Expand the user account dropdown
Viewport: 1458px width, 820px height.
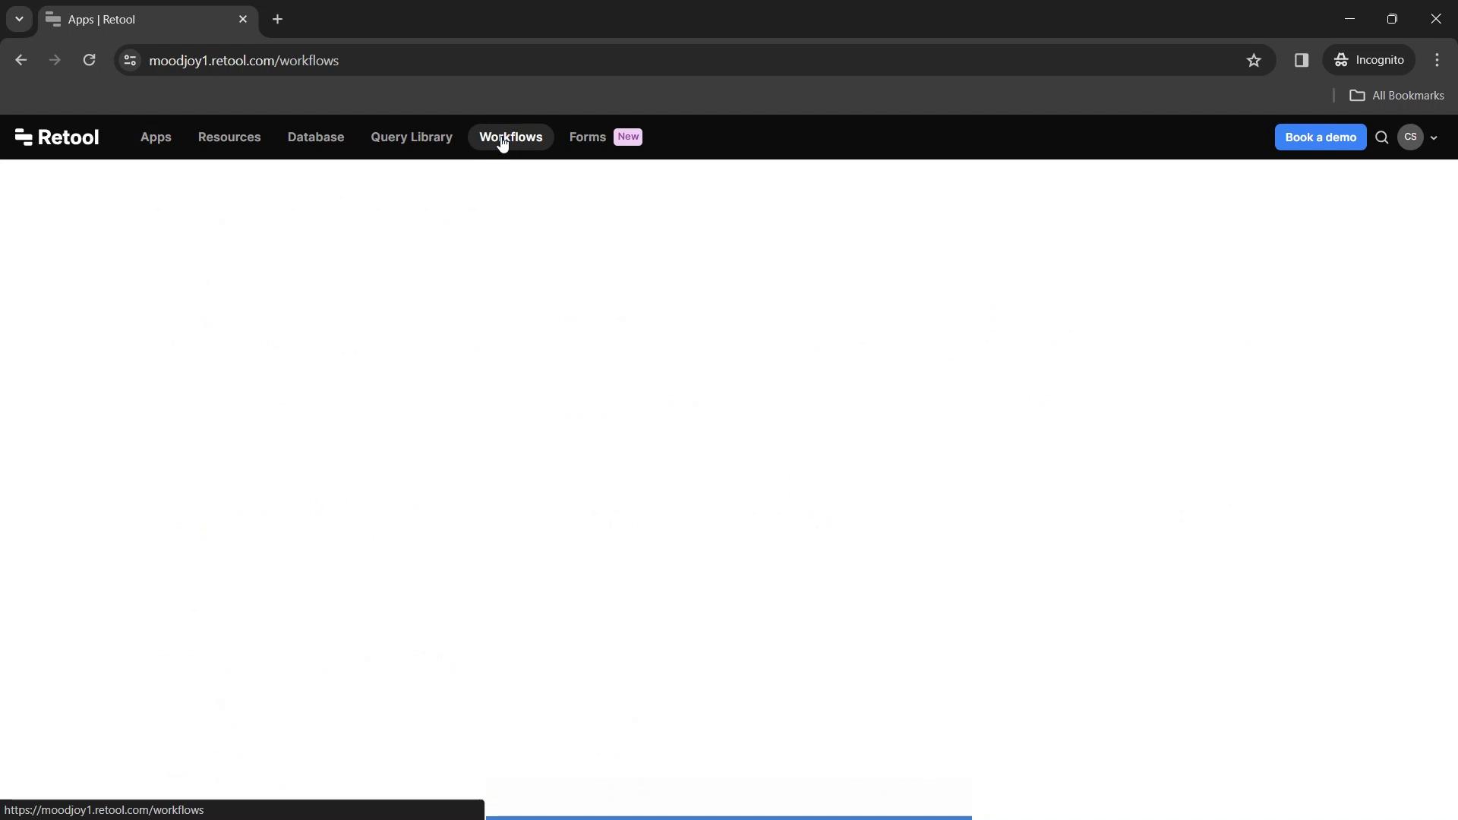coord(1433,136)
